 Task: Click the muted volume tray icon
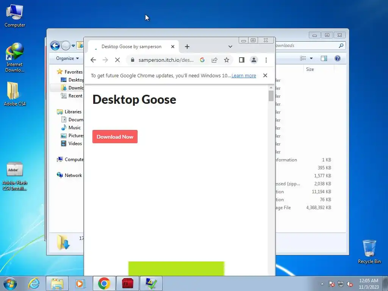click(350, 284)
